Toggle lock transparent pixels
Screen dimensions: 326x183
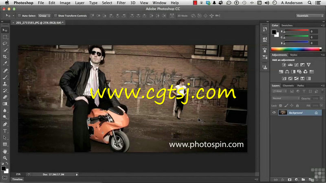280,106
